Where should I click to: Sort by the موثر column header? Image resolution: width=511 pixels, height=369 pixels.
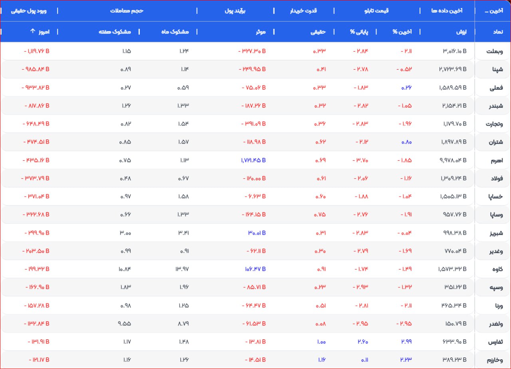tap(261, 32)
